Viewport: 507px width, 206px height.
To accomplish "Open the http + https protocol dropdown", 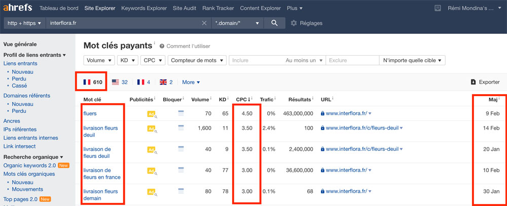I will pos(24,23).
